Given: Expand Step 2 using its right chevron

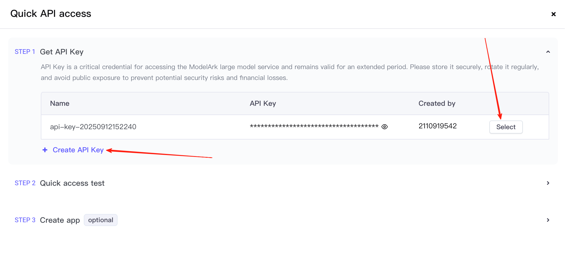Looking at the screenshot, I should [x=548, y=183].
